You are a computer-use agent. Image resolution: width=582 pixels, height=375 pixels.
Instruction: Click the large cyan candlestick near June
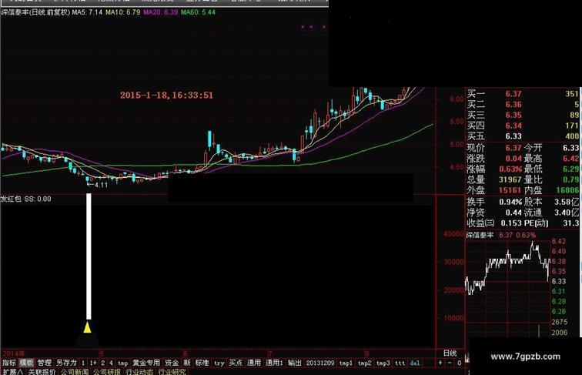[209, 140]
